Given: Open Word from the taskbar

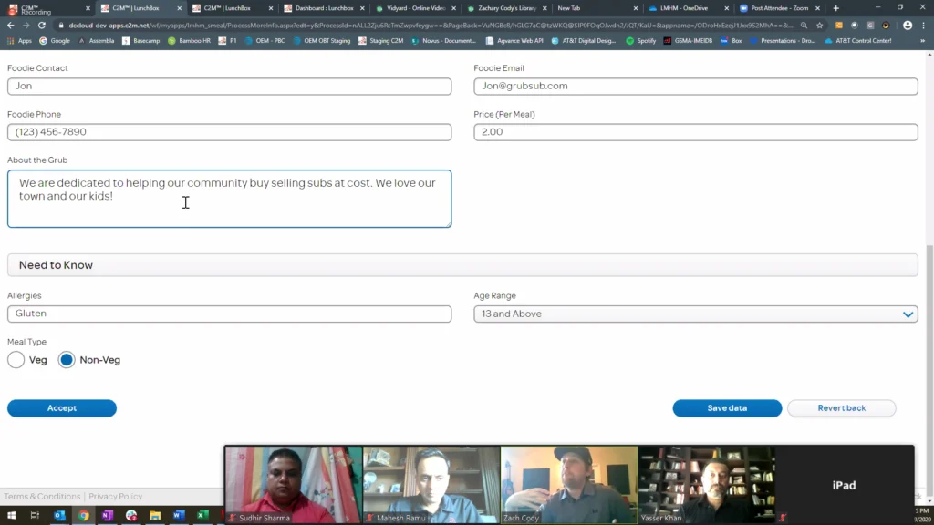Looking at the screenshot, I should pyautogui.click(x=179, y=516).
